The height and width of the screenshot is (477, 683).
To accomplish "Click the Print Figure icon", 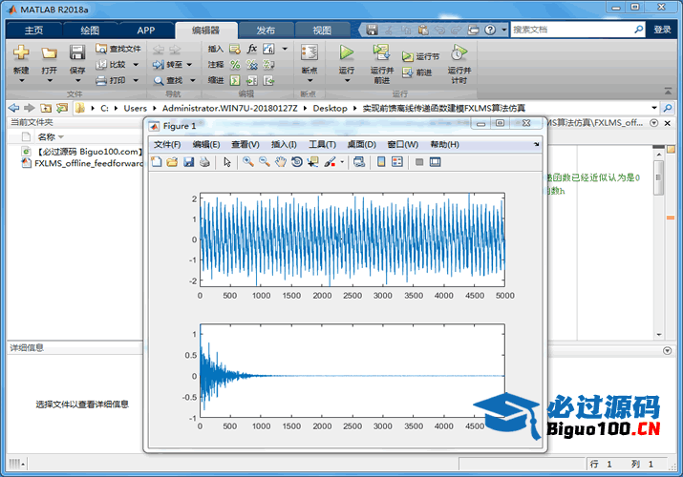I will 204,162.
